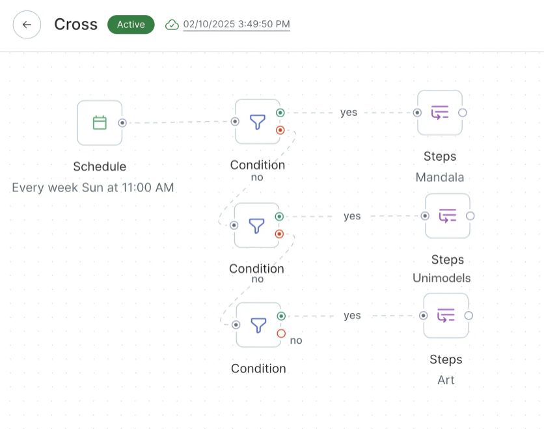The image size is (544, 429).
Task: Open the Mandala Steps node
Action: (440, 113)
